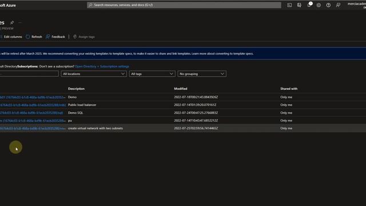Click modified date 2022-07-24 for Demo SQL
The width and height of the screenshot is (366, 206).
tap(196, 113)
